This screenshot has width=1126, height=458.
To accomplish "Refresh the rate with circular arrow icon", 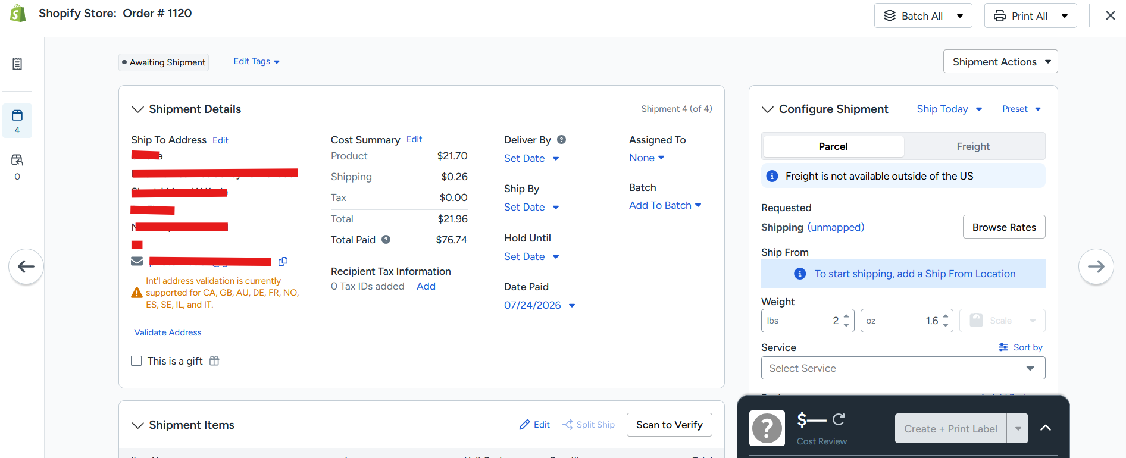I will pos(839,420).
